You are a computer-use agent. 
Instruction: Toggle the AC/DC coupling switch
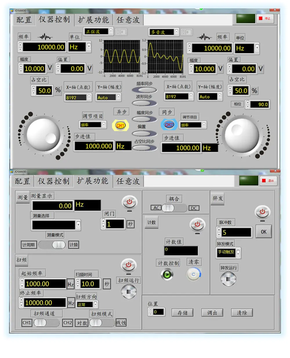pos(174,208)
